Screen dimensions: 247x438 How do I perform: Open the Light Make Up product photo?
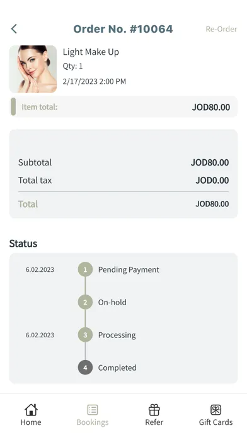[33, 69]
